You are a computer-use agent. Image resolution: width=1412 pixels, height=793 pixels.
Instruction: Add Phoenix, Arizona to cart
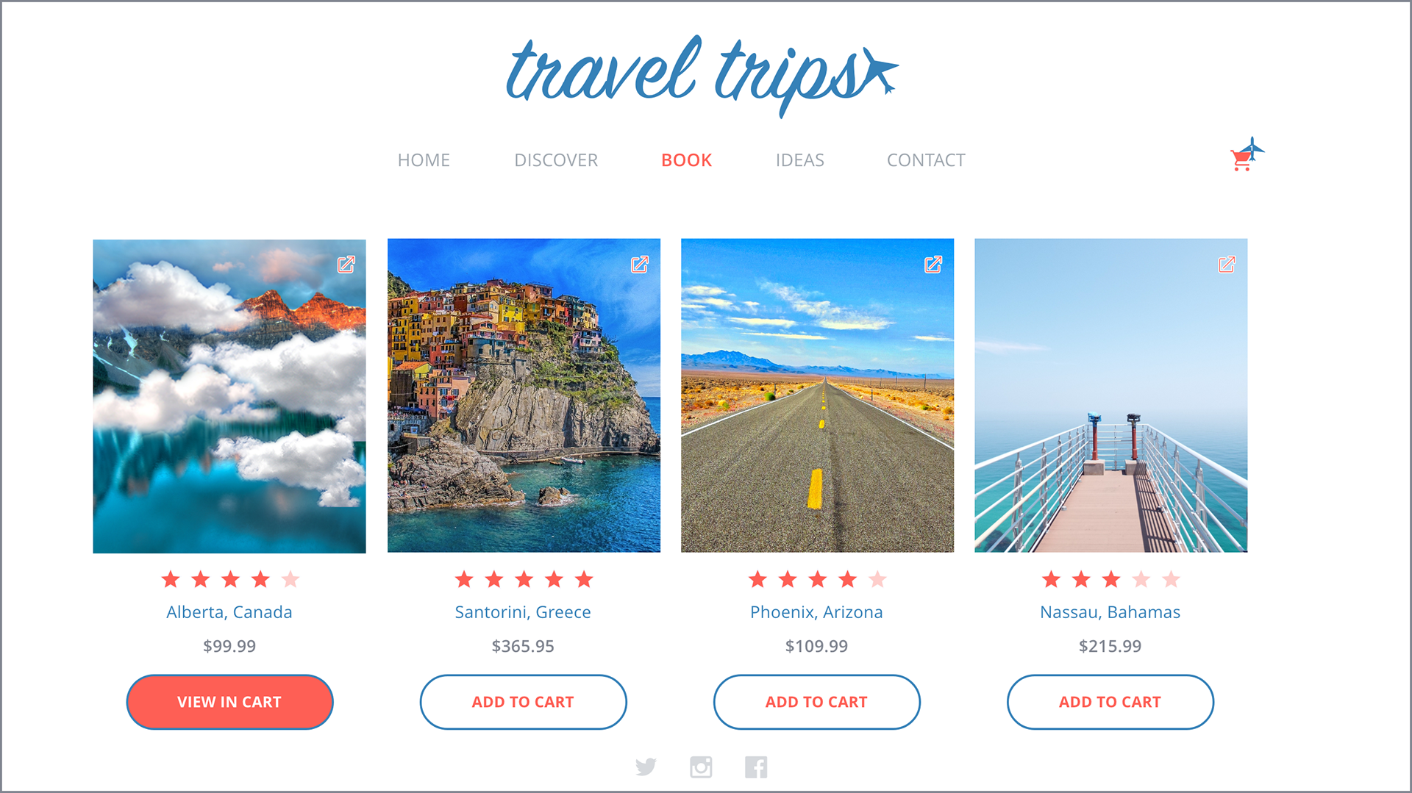coord(816,702)
